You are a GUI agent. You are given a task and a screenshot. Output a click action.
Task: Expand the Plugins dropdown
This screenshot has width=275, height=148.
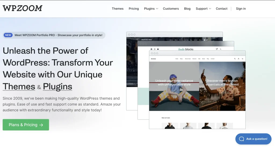coord(151,9)
